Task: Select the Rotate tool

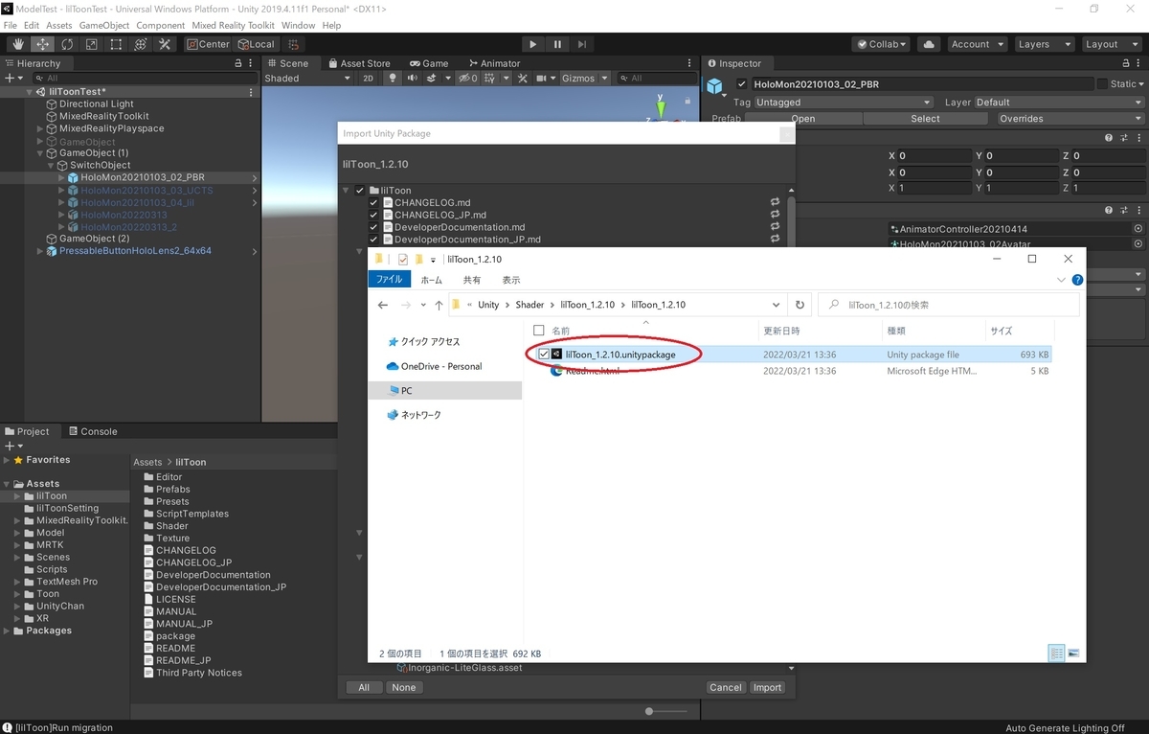Action: tap(67, 44)
